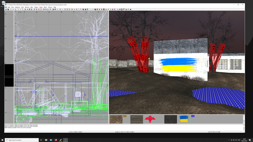
Task: Select the small olive yellow texture swatch
Action: coord(125,116)
